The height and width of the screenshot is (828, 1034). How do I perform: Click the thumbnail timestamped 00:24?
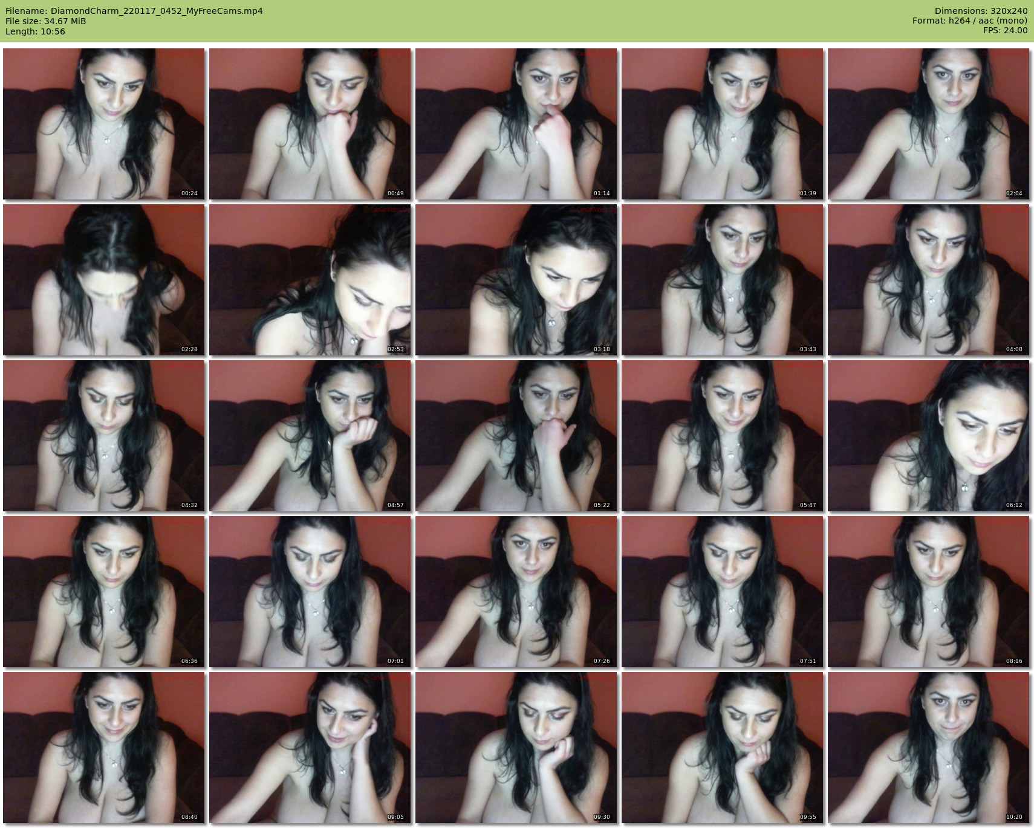click(104, 124)
